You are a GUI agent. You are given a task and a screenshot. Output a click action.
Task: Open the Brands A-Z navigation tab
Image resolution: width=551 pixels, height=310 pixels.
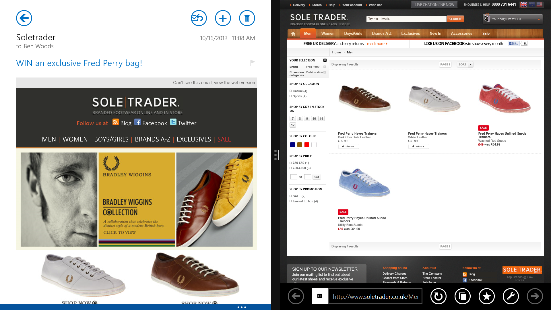(381, 34)
